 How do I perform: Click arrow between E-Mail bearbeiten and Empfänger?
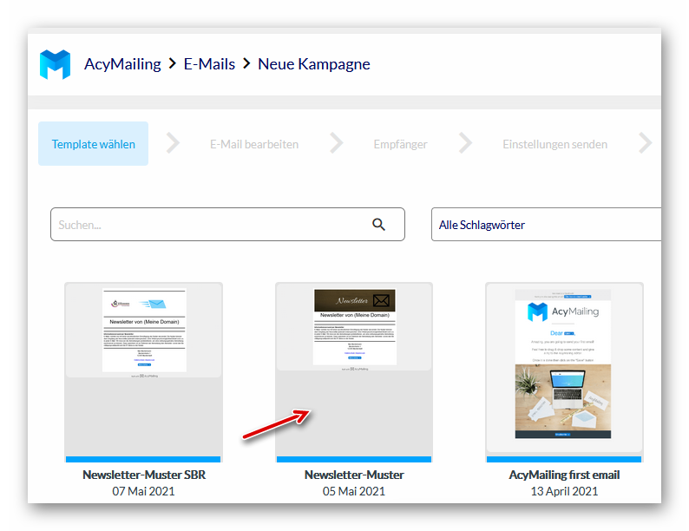click(x=335, y=144)
